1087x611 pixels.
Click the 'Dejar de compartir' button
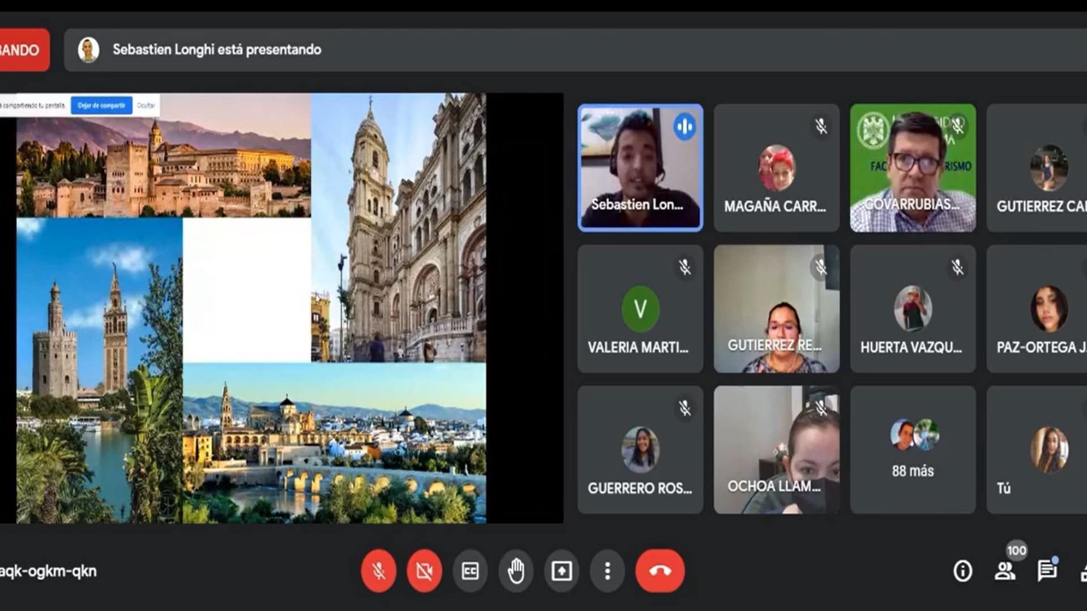[101, 105]
